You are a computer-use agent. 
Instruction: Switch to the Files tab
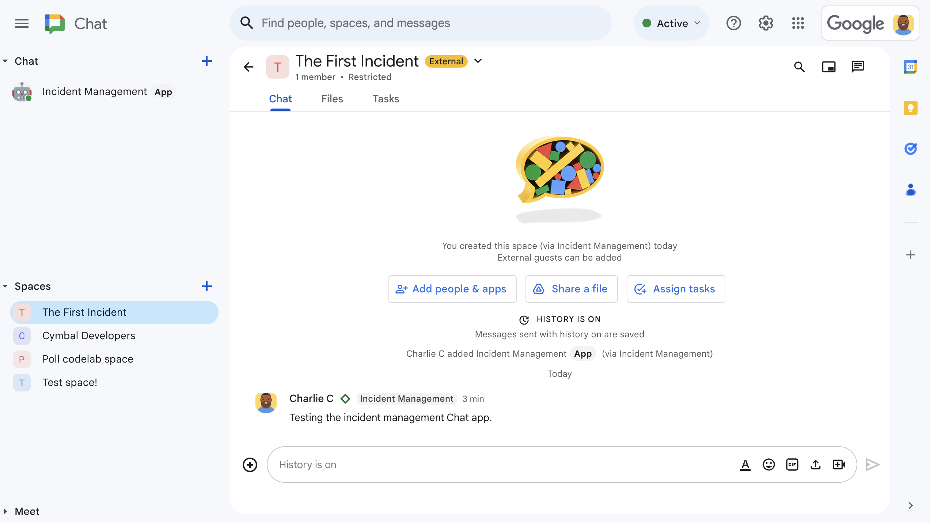(331, 98)
